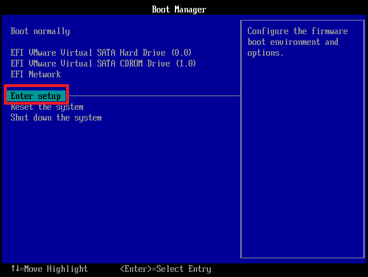Click the black footer bar's empty right side
The height and width of the screenshot is (277, 368).
[x=296, y=269]
